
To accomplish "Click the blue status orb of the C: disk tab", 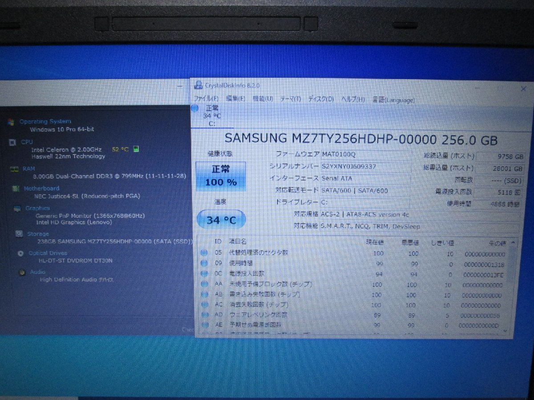I will click(x=195, y=108).
